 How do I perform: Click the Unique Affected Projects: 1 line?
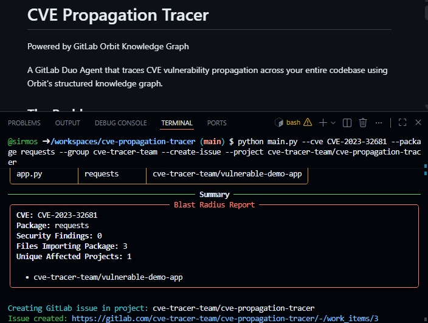74,257
